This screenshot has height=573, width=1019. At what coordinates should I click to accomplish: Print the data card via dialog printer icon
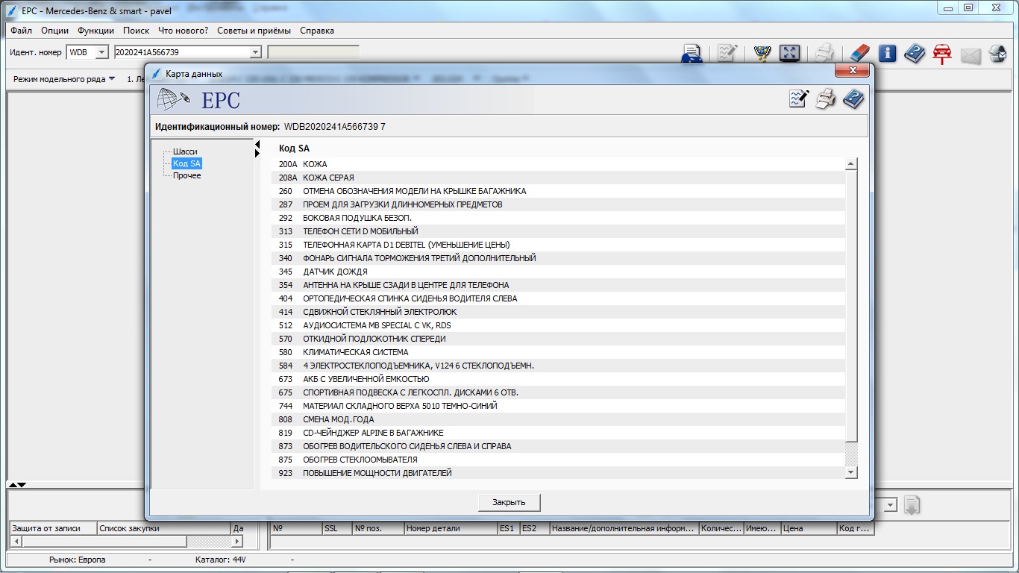[x=826, y=98]
